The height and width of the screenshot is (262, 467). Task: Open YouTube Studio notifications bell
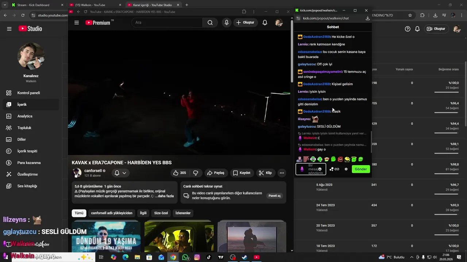pos(417,29)
